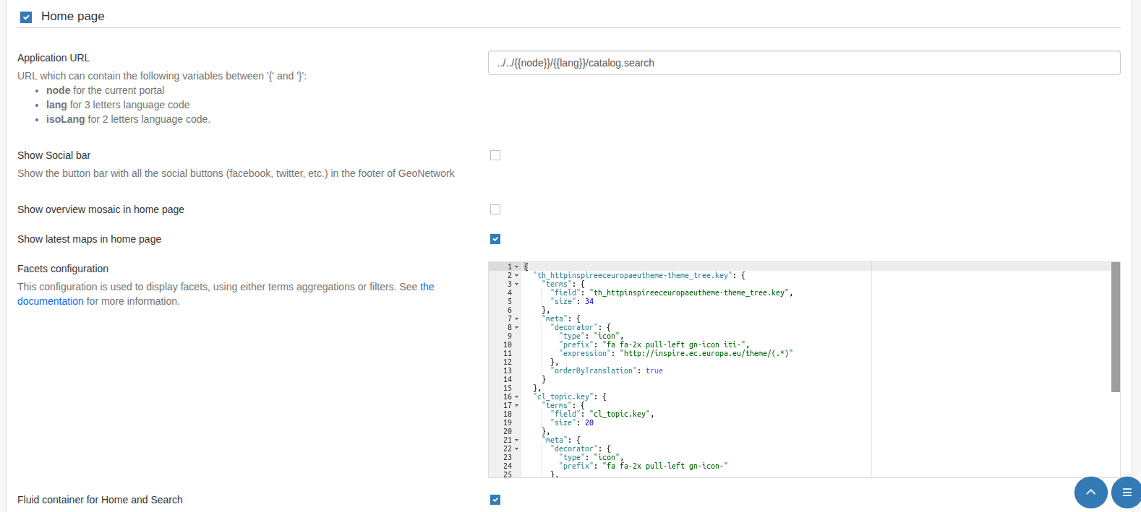Toggle the Home page section checkbox
Screen dimensions: 1141x512
coord(26,17)
